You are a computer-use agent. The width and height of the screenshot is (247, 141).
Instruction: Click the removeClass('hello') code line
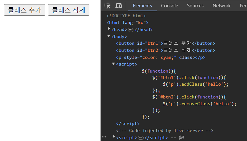(x=199, y=104)
